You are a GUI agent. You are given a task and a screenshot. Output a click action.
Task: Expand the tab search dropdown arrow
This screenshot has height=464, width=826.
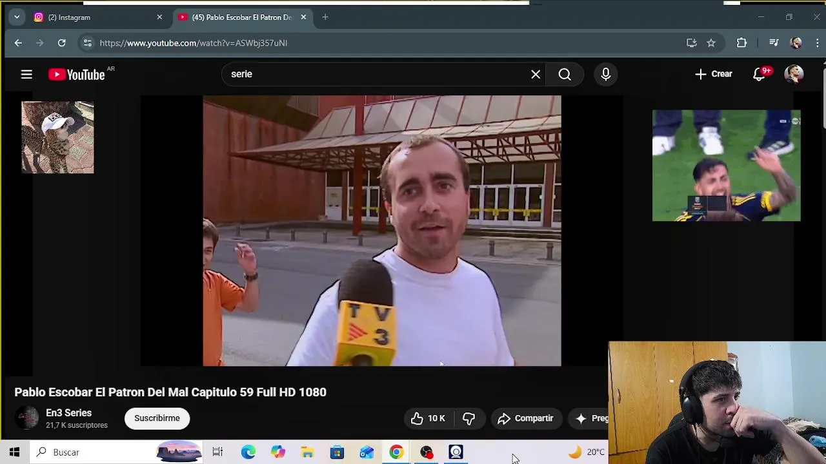[17, 17]
